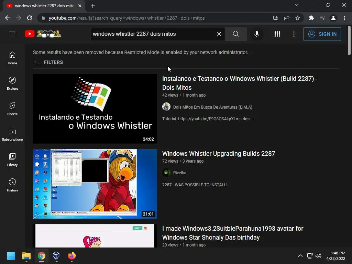352x264 pixels.
Task: Open YouTube settings three-dot menu
Action: [x=294, y=34]
